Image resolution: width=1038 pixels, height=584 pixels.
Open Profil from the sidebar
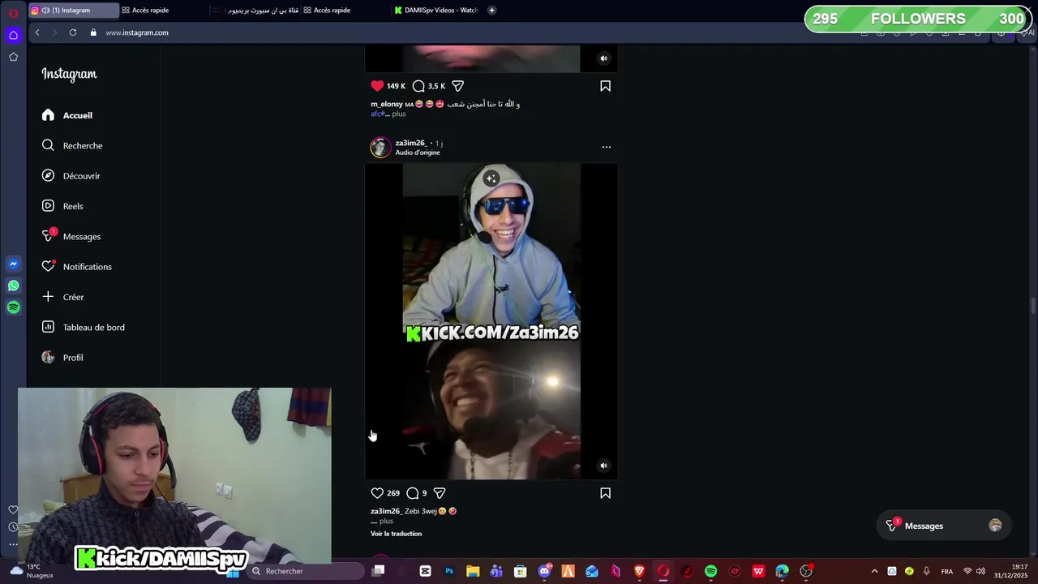62,358
